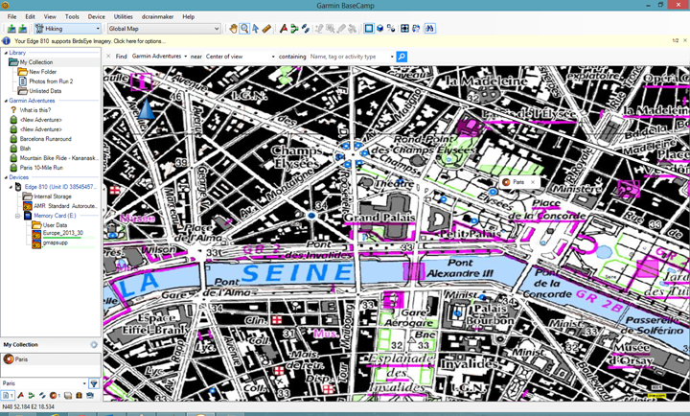Screen dimensions: 690x416
Task: Toggle the adventures filter with count 1
Action: pyautogui.click(x=55, y=395)
